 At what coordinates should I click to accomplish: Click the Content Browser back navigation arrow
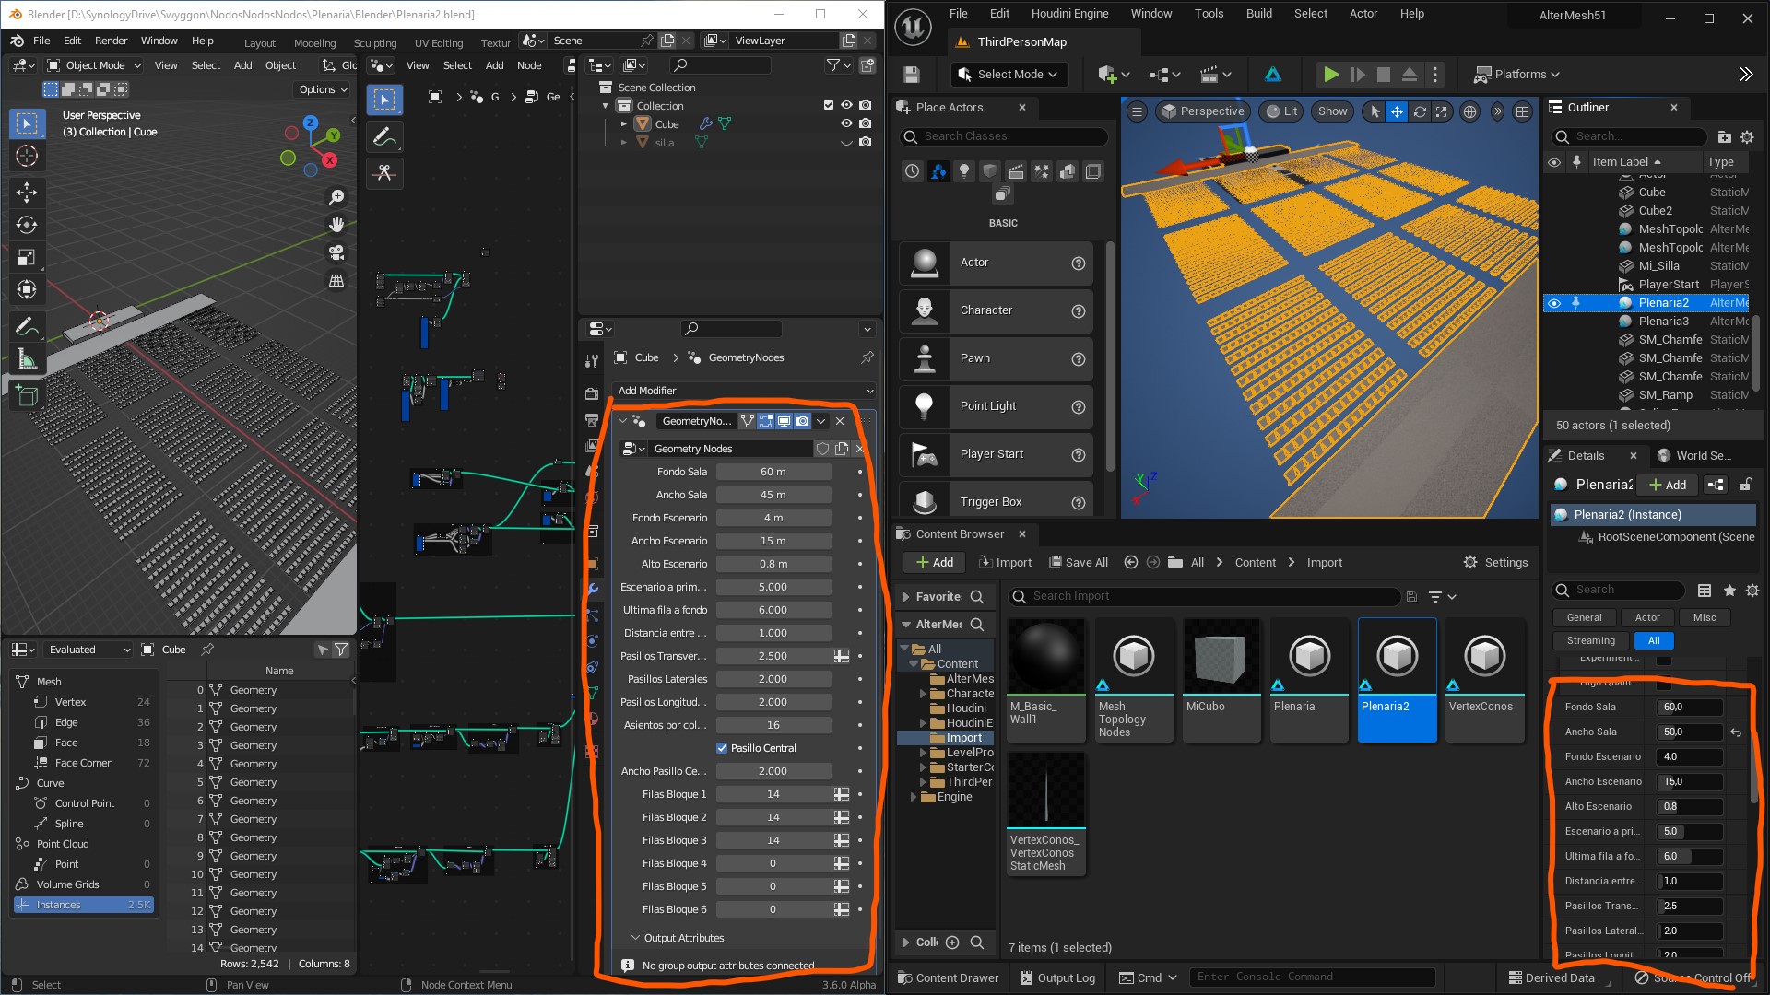tap(1130, 562)
